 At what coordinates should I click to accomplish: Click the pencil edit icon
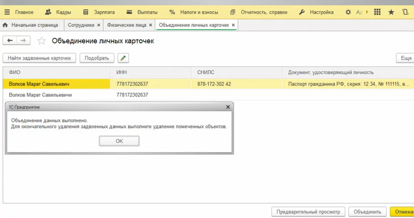pos(123,58)
